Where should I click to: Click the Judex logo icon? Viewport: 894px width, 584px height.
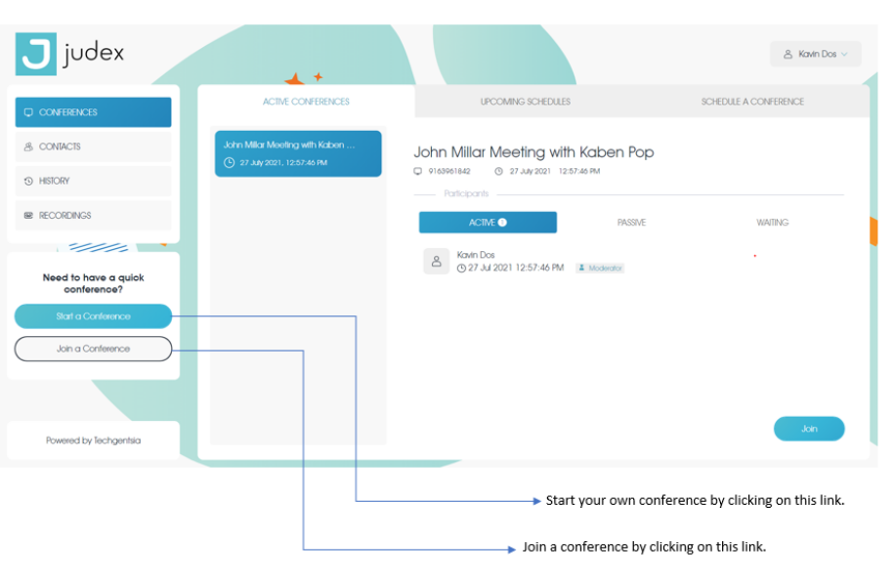(36, 55)
